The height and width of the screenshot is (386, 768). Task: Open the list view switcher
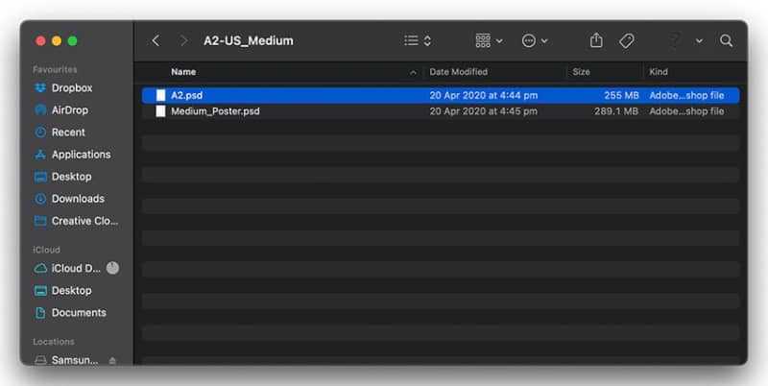(418, 40)
